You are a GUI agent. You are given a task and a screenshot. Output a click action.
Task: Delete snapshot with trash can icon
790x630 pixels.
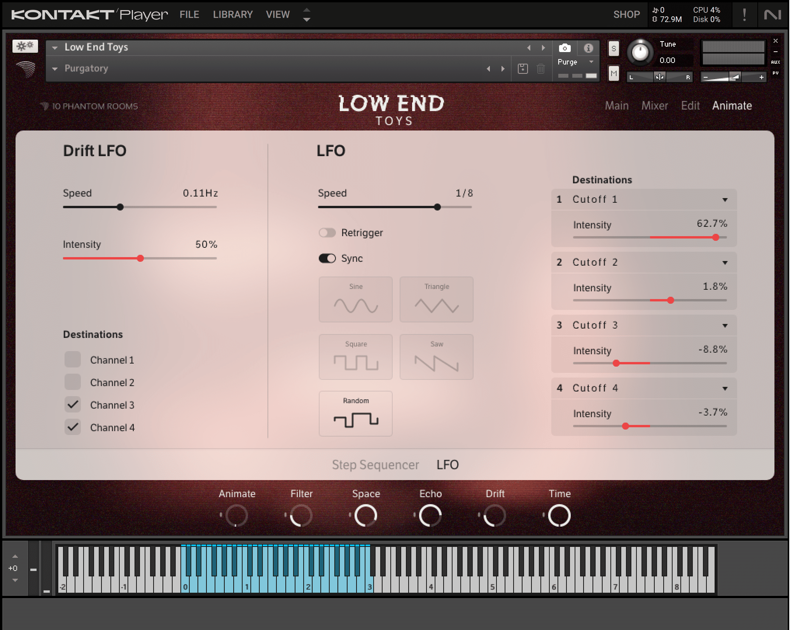point(540,69)
